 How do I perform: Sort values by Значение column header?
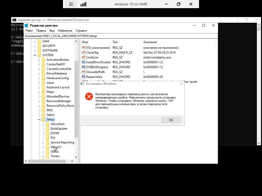[178, 42]
